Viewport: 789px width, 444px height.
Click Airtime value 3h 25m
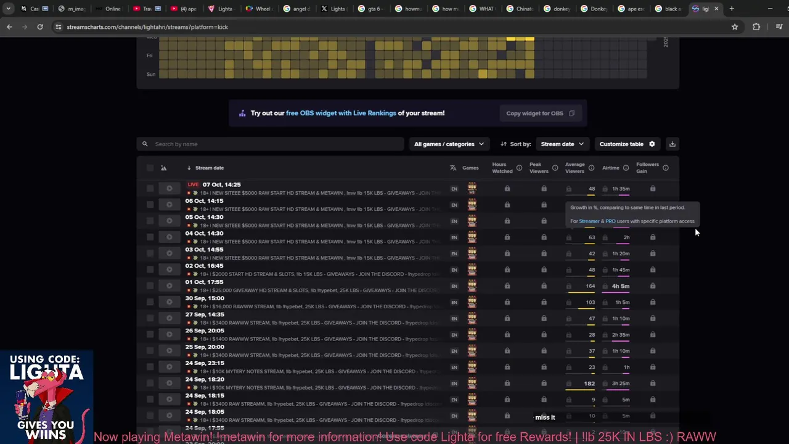[x=621, y=384]
